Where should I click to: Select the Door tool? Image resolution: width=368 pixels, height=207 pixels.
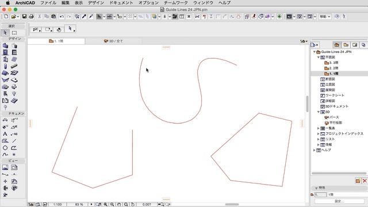point(5,52)
